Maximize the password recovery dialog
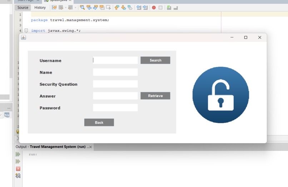The width and height of the screenshot is (288, 187). pyautogui.click(x=246, y=37)
